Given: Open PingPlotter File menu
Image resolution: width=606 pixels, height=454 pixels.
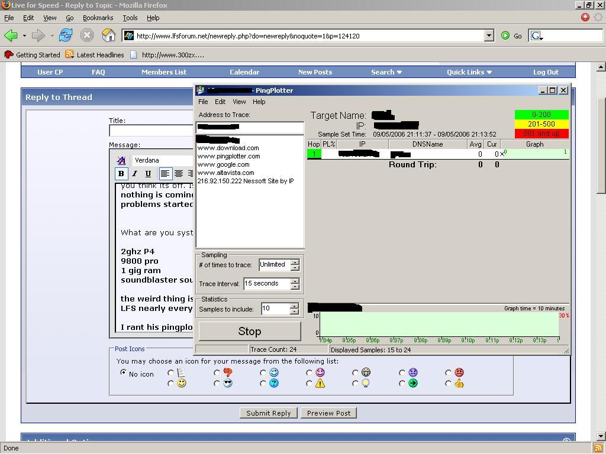Looking at the screenshot, I should point(203,102).
